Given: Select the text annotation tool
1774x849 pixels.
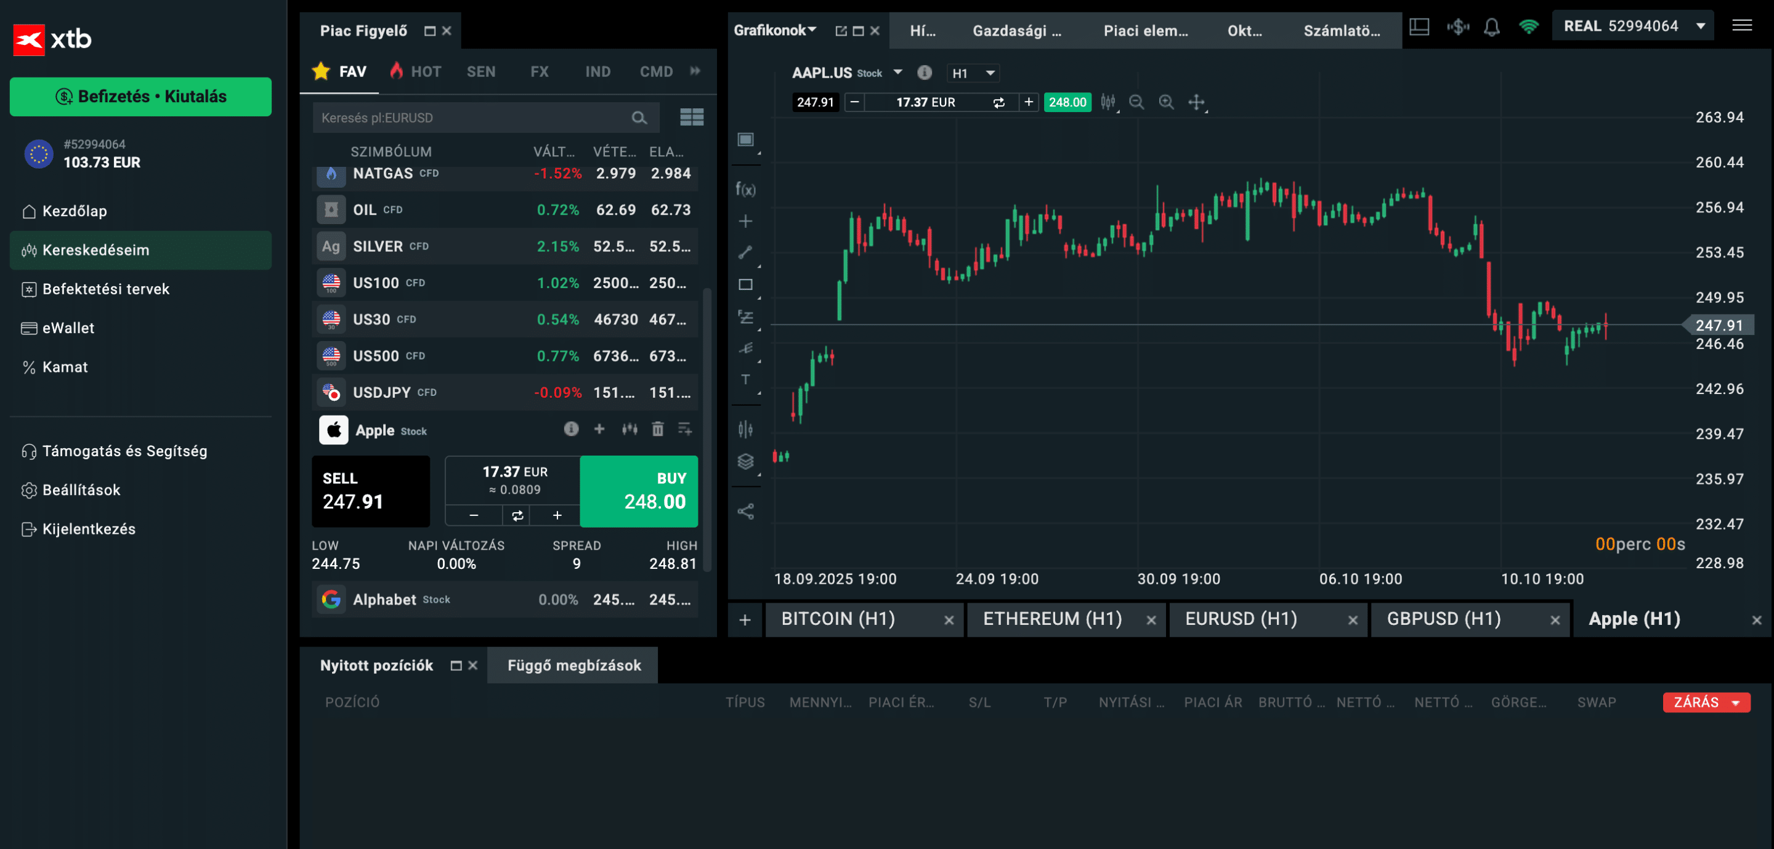Looking at the screenshot, I should tap(745, 379).
